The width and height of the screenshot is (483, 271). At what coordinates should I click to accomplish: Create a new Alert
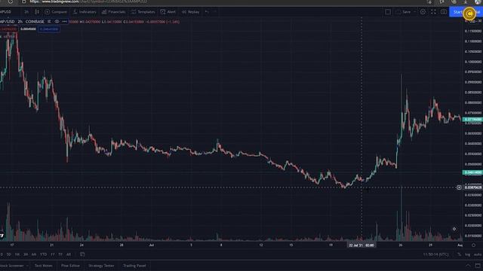168,12
